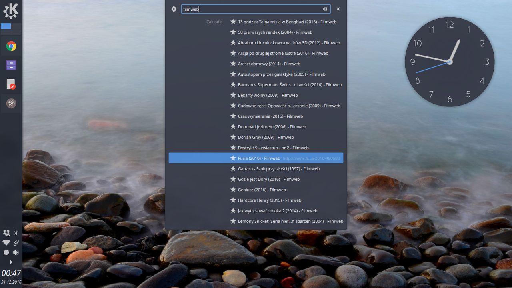The width and height of the screenshot is (512, 288).
Task: Launch the Atom editor from the panel
Action: point(11,104)
